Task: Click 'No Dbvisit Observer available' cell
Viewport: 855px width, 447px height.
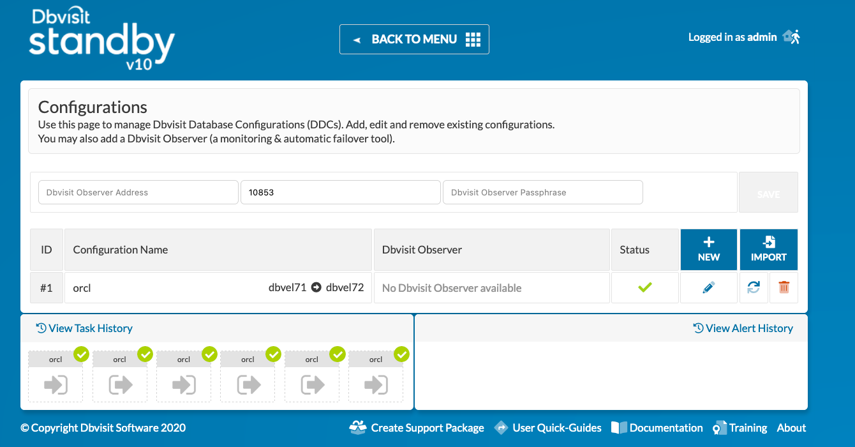Action: pos(491,288)
